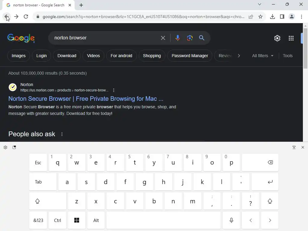
Task: Expand the All filters dropdown
Action: (x=263, y=56)
